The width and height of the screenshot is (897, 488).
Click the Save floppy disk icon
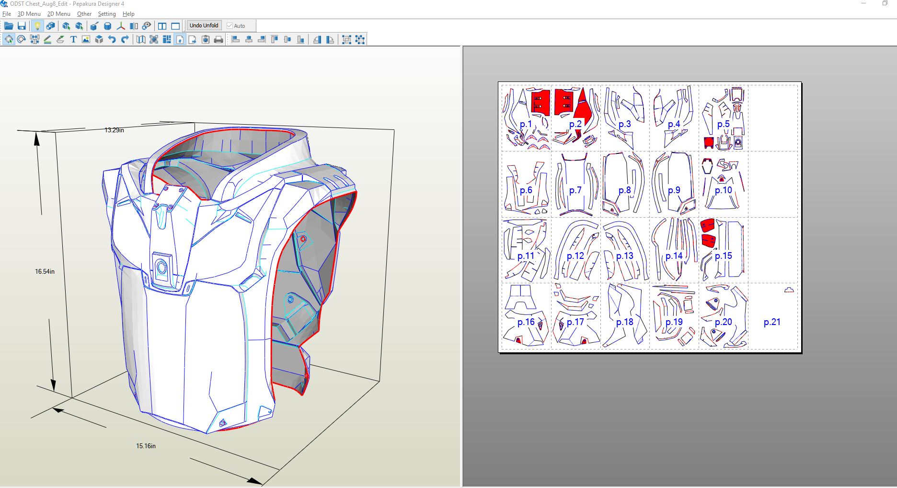click(22, 26)
